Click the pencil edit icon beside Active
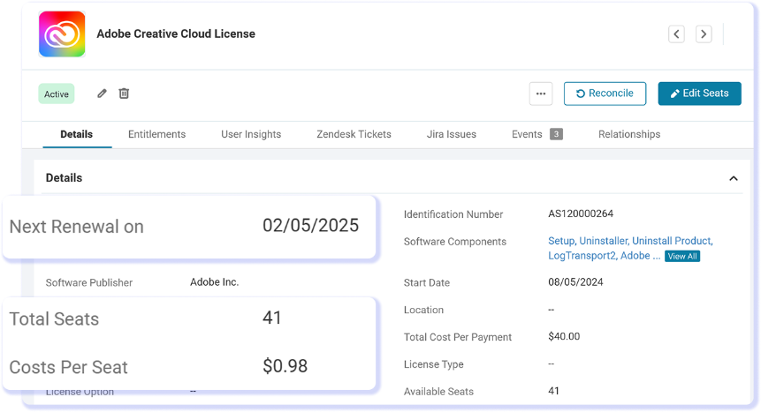 [x=102, y=94]
